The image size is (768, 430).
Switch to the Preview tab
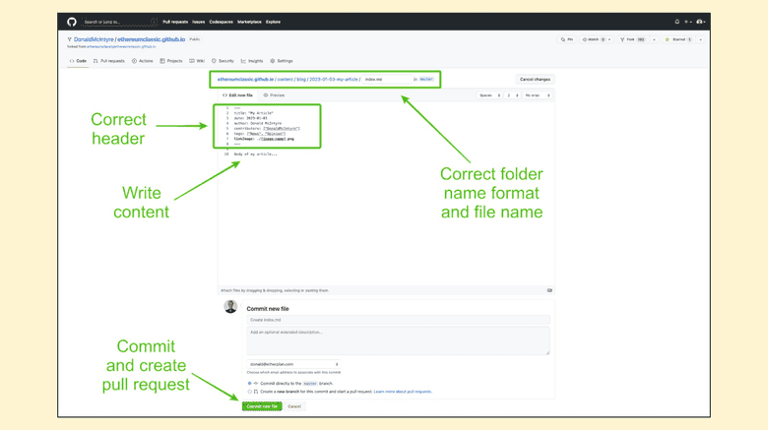click(x=274, y=95)
